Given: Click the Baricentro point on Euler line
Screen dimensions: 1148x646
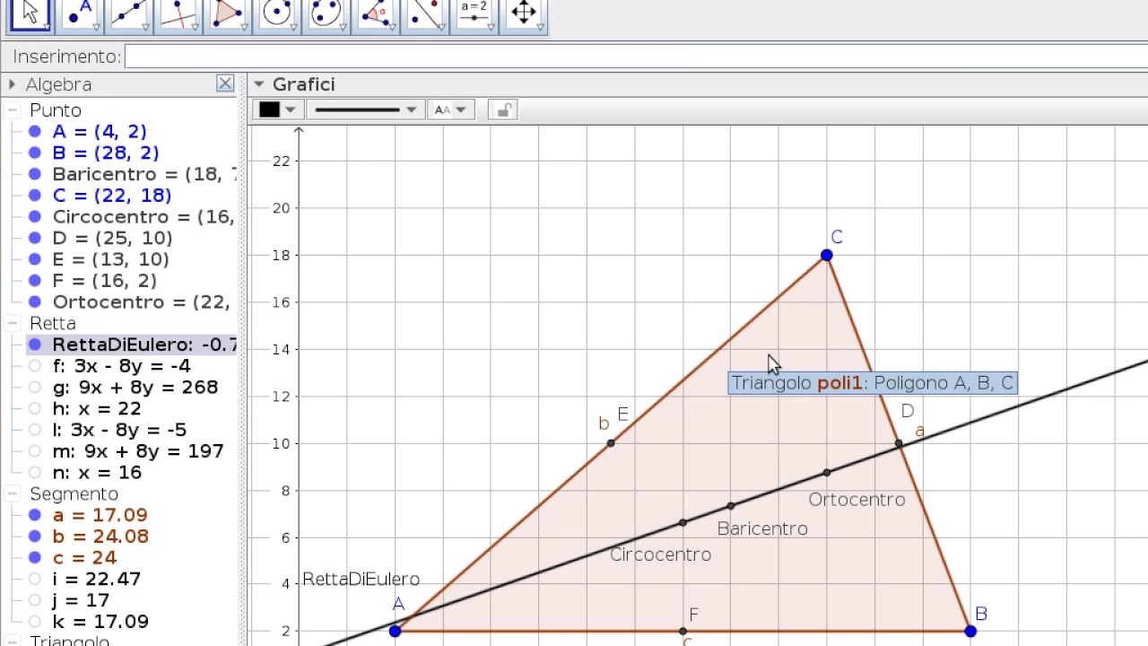Looking at the screenshot, I should (x=731, y=507).
